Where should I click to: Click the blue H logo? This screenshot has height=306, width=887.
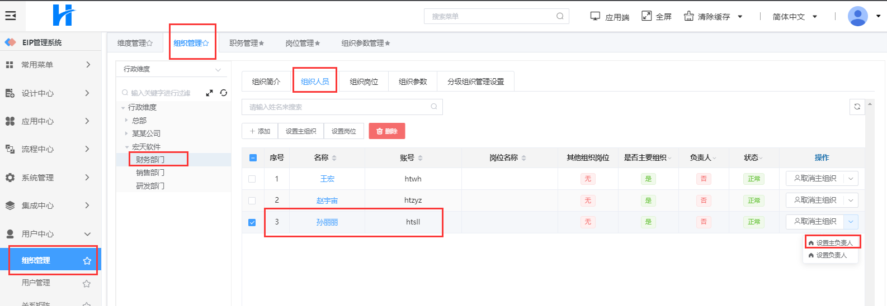(x=63, y=15)
